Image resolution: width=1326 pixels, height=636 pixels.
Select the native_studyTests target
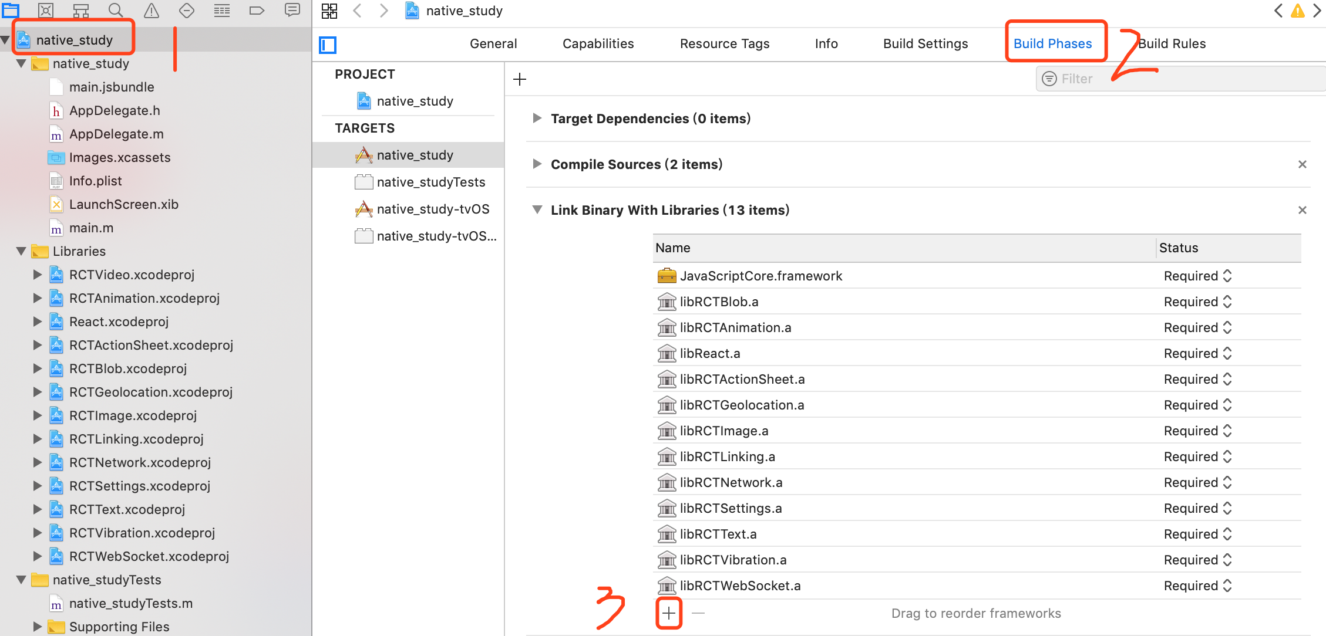[x=430, y=182]
